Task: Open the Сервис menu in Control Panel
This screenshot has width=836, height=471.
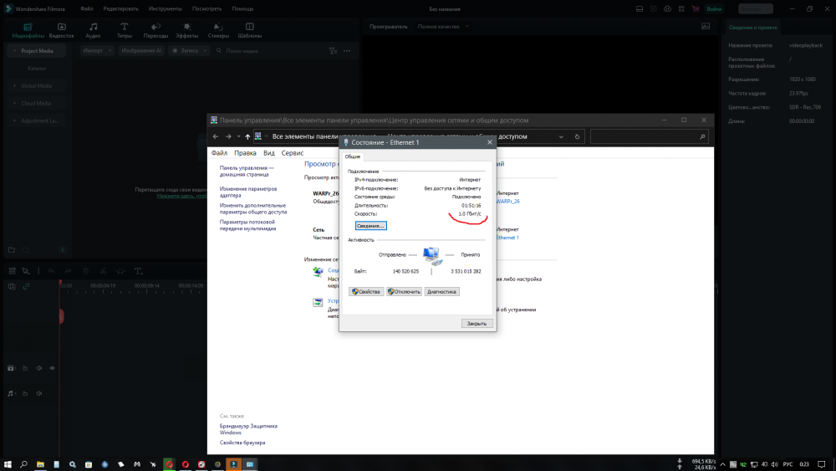Action: click(293, 154)
